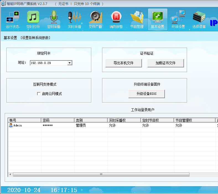Click the 2020-10-24 date in status bar
This screenshot has width=218, height=194.
pyautogui.click(x=24, y=190)
